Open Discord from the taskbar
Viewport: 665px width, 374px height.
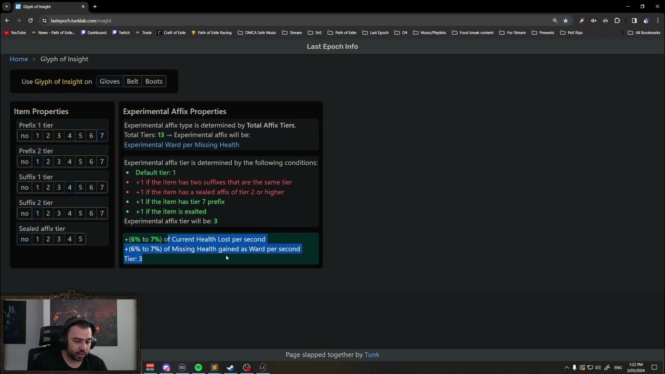click(166, 367)
